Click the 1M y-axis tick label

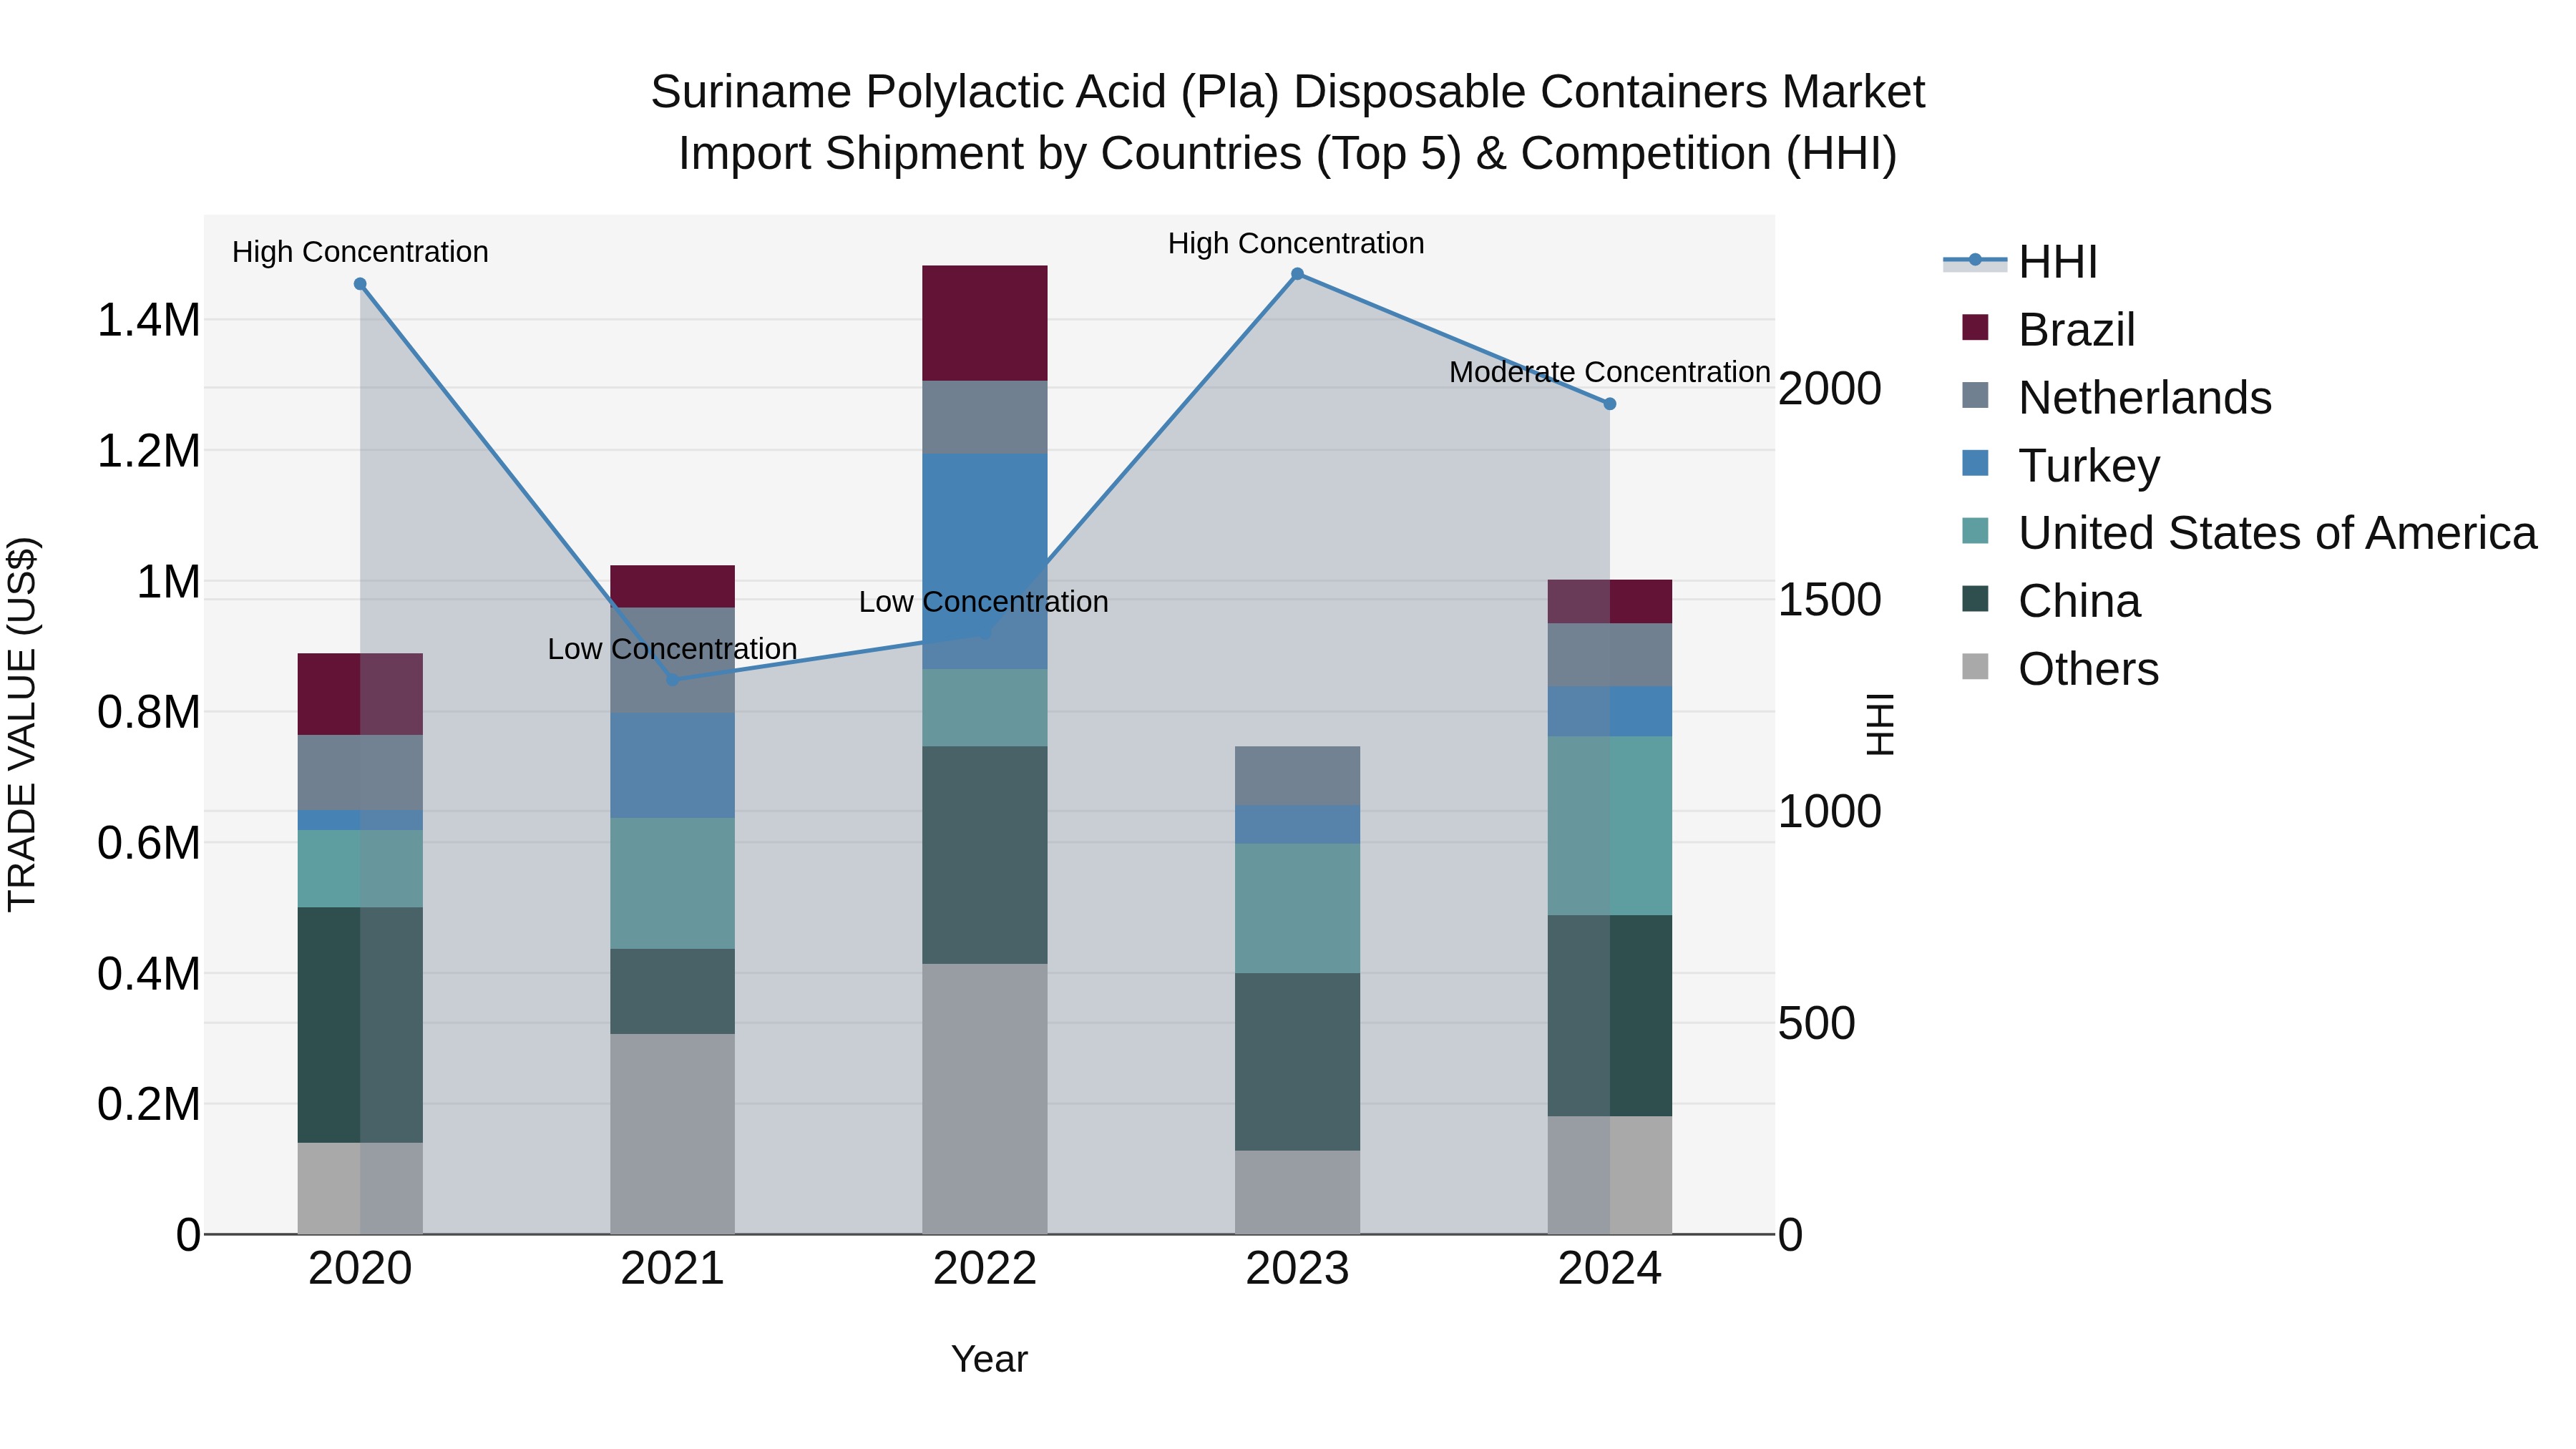point(168,582)
